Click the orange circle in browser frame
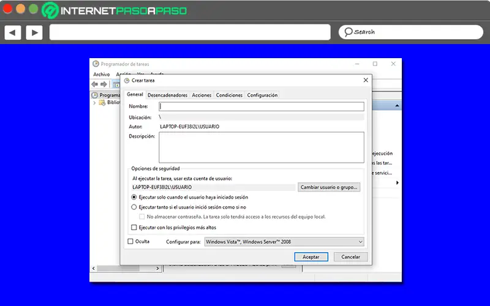 20,9
